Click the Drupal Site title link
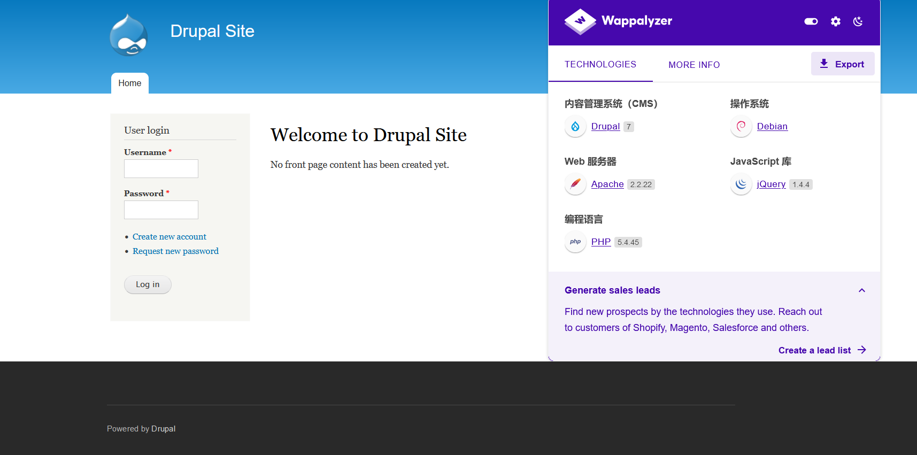This screenshot has height=455, width=917. 212,31
